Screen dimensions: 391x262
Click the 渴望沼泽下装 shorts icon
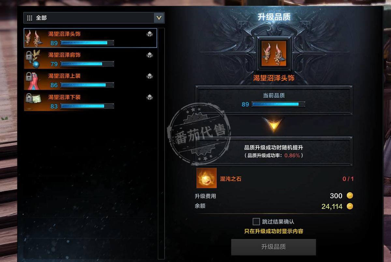point(34,101)
